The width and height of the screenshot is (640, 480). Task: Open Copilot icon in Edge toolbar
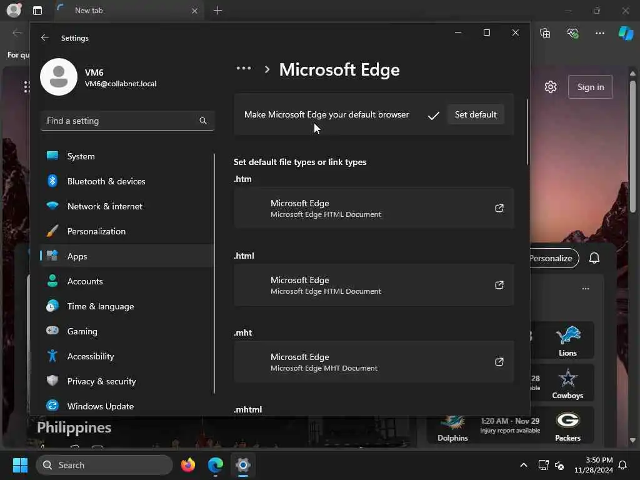pos(626,33)
